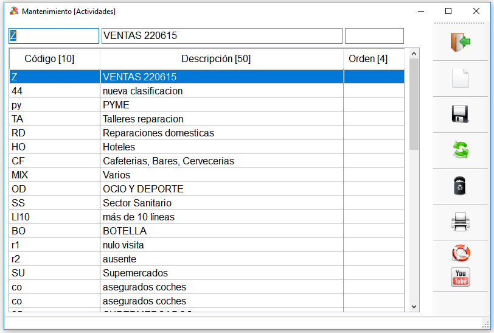Select nulo visita row
494x333 pixels.
(x=207, y=245)
